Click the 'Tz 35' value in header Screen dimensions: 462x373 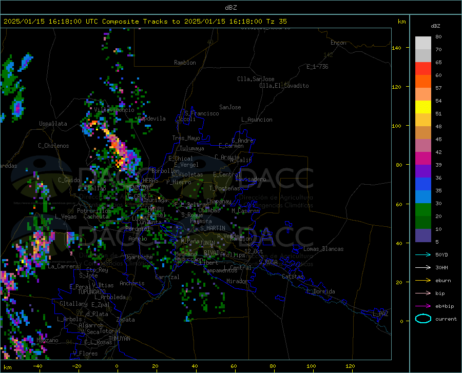pyautogui.click(x=276, y=22)
